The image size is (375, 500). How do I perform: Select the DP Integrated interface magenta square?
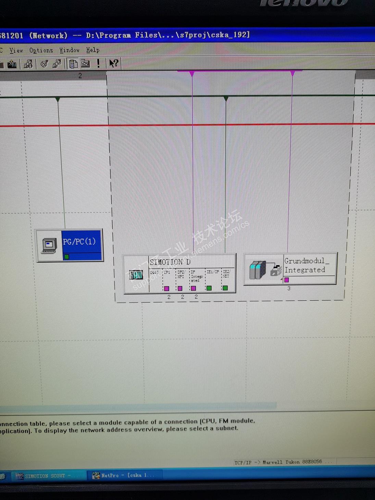[193, 288]
